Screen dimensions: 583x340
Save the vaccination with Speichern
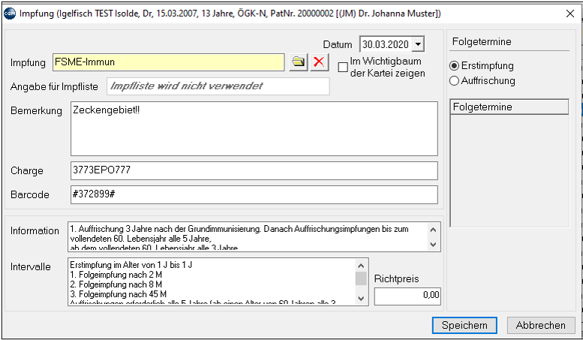click(464, 325)
